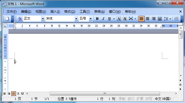185x103 pixels.
Task: Open the font size dropdown showing 五号
Action: point(91,19)
